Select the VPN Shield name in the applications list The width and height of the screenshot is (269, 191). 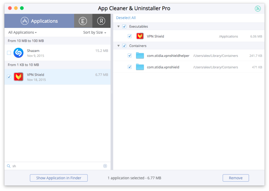(35, 75)
